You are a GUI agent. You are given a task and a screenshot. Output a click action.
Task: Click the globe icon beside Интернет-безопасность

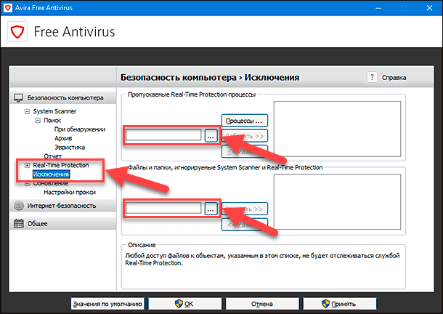19,206
